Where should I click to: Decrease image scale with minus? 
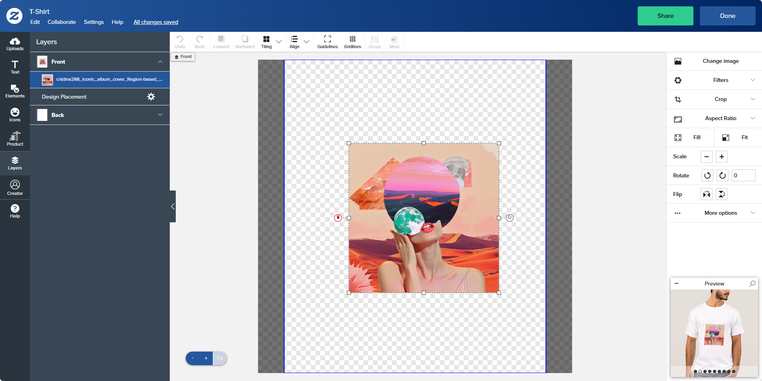(x=707, y=157)
